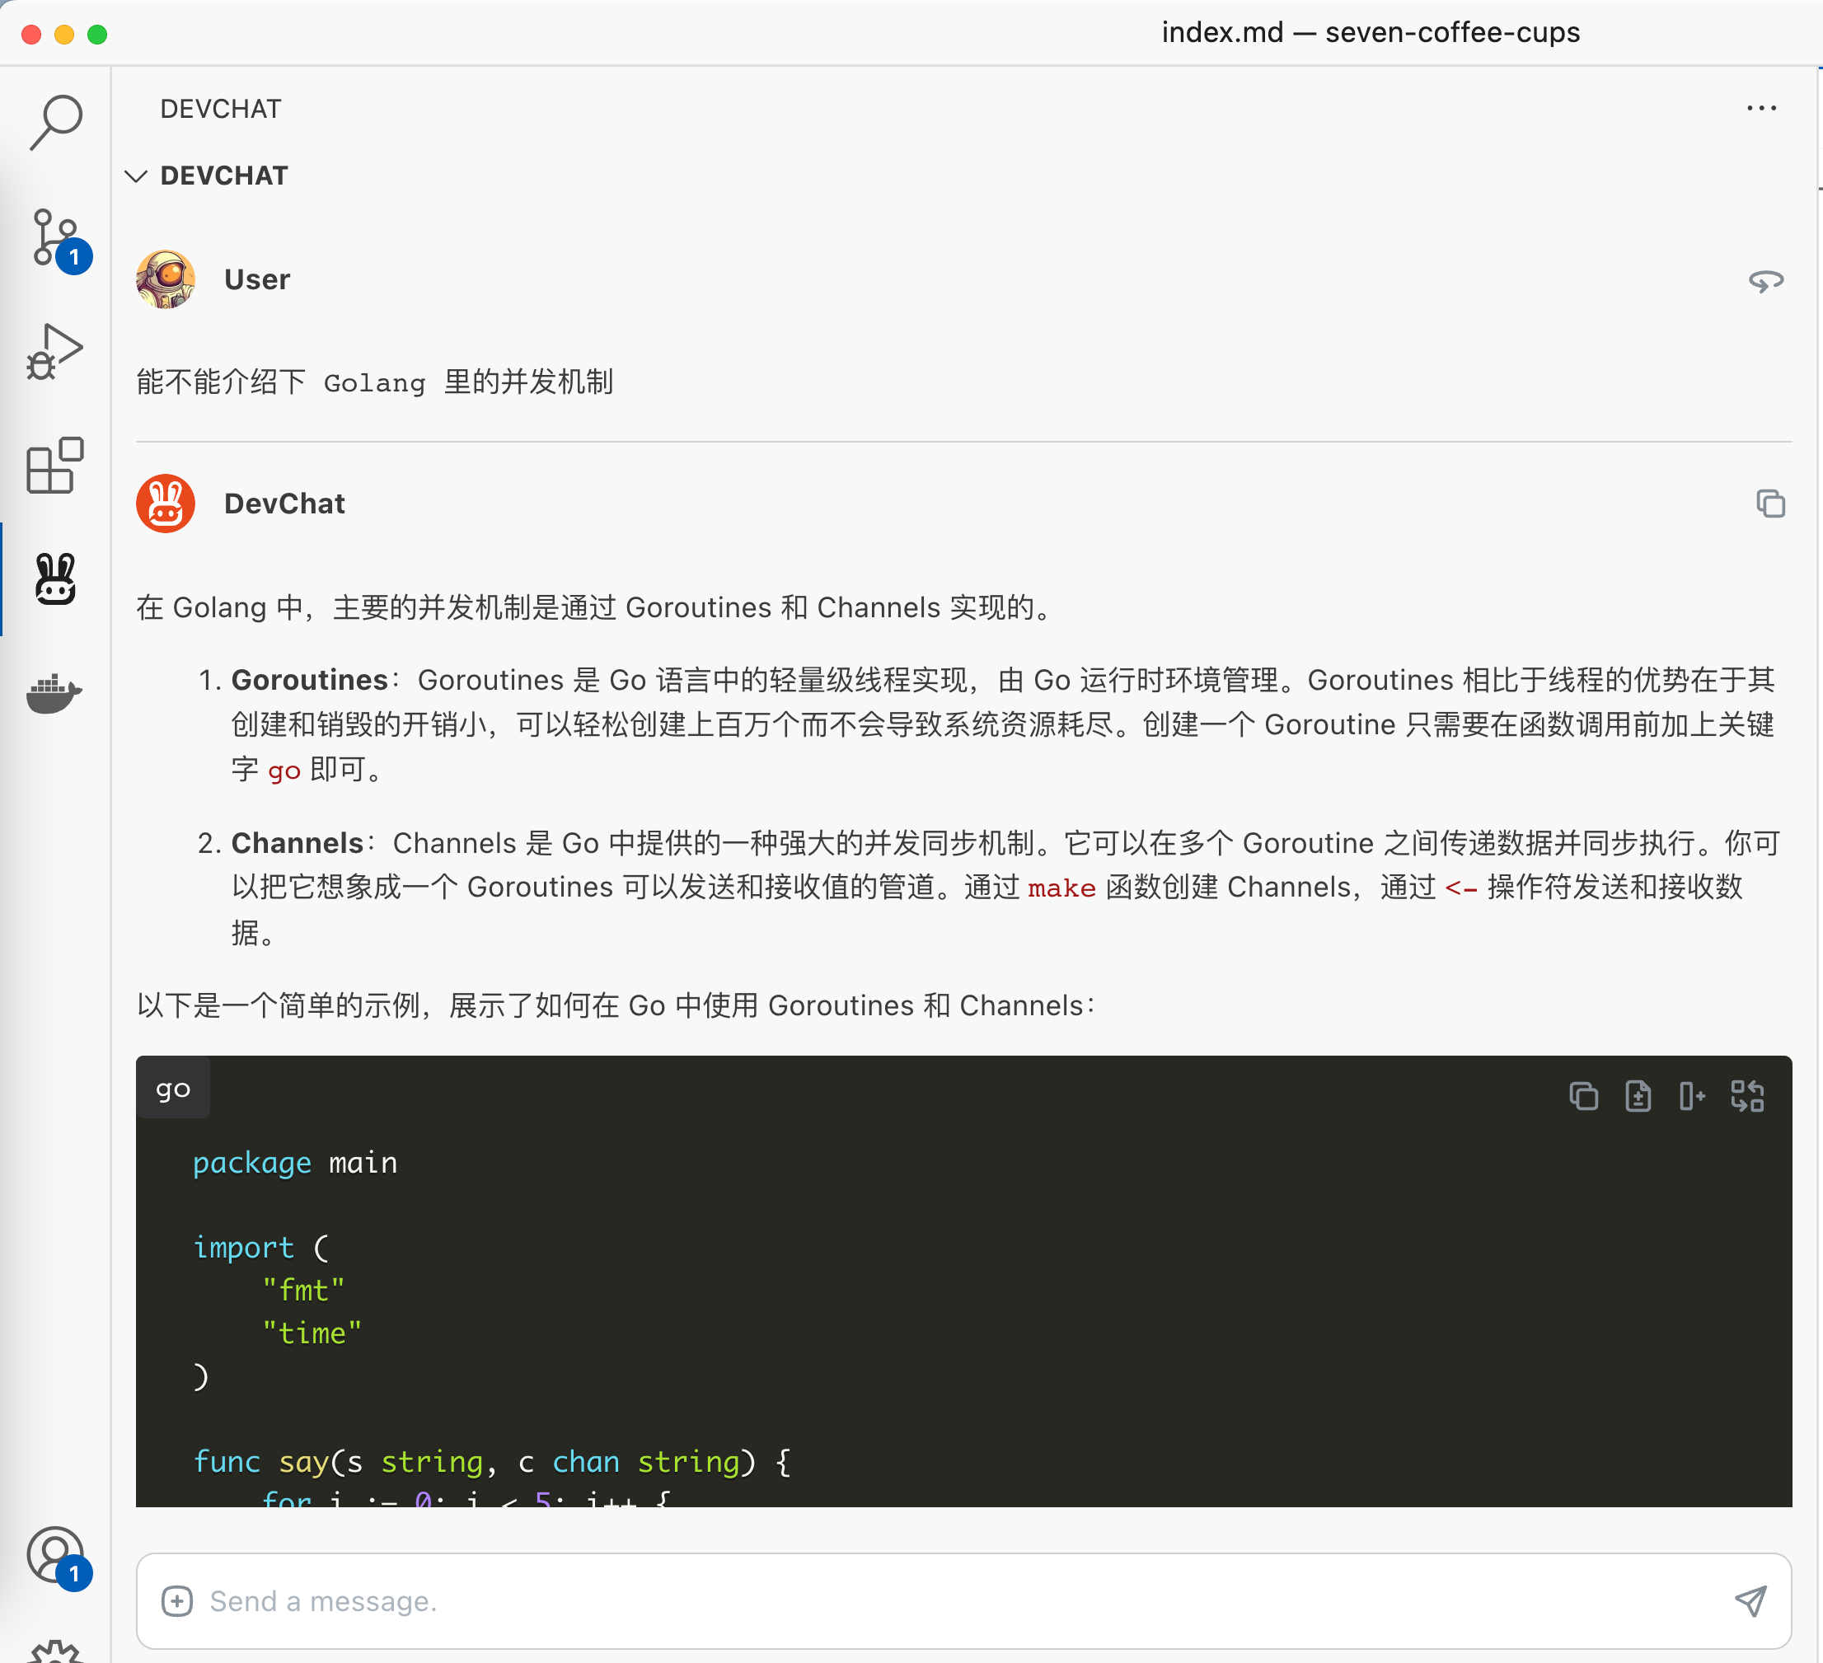The width and height of the screenshot is (1823, 1663).
Task: Insert code at cursor position
Action: tap(1693, 1096)
